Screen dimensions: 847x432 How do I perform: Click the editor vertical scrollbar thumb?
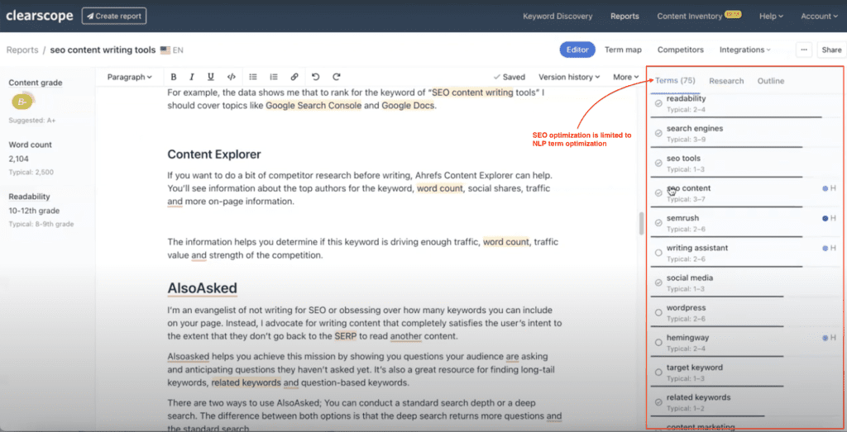click(x=641, y=223)
